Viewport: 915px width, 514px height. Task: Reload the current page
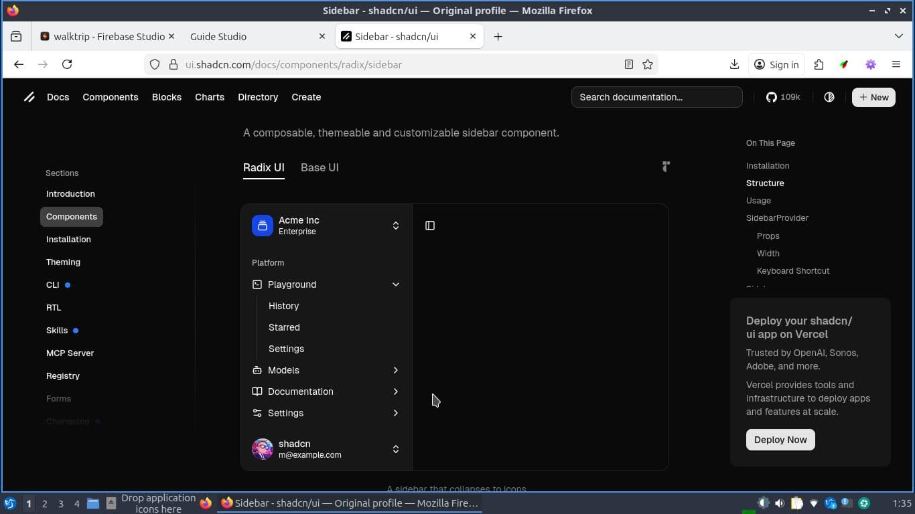pyautogui.click(x=67, y=64)
